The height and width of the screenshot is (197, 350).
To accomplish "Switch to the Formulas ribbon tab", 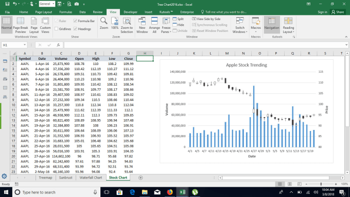I will [x=66, y=12].
